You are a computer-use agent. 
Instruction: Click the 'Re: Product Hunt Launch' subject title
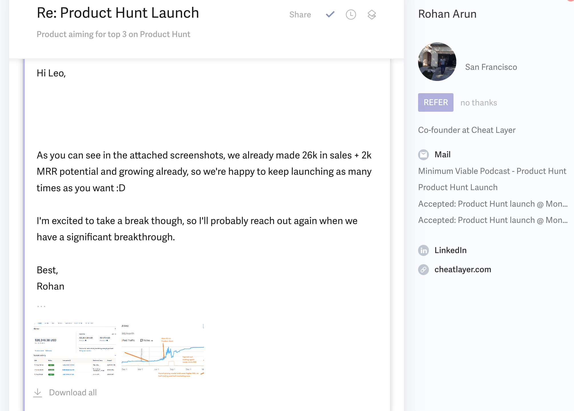point(118,13)
